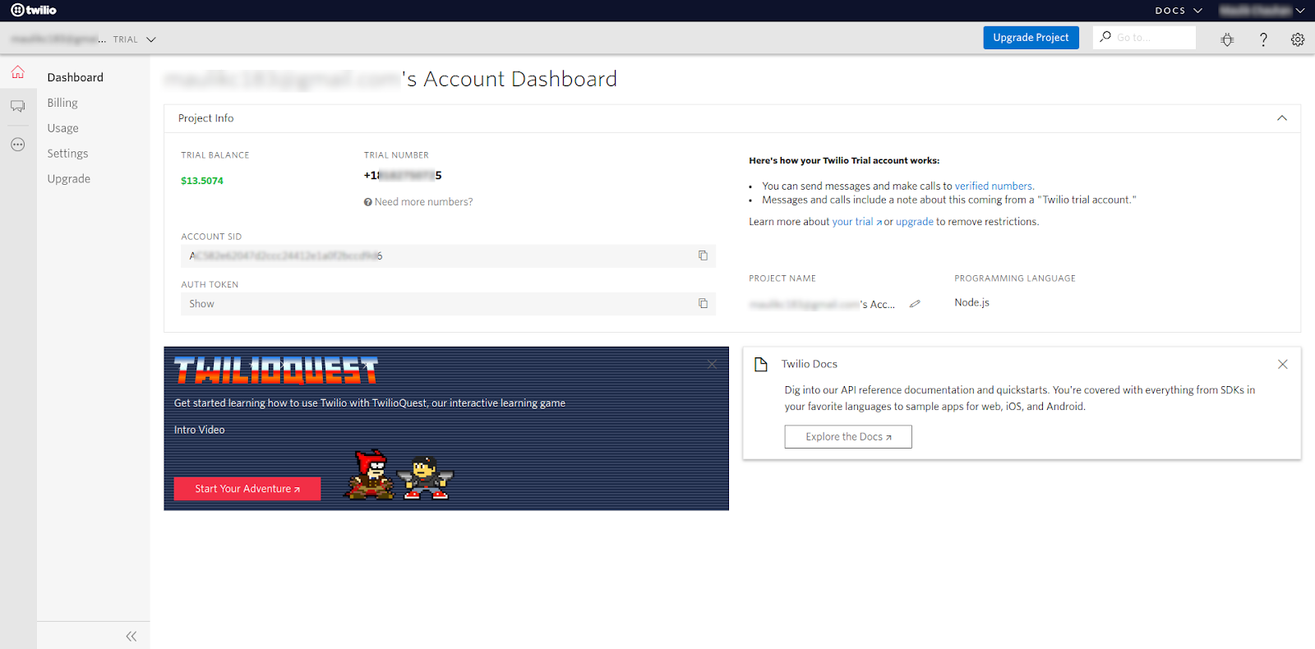The height and width of the screenshot is (649, 1315).
Task: Edit the project name pencil icon
Action: pyautogui.click(x=915, y=304)
